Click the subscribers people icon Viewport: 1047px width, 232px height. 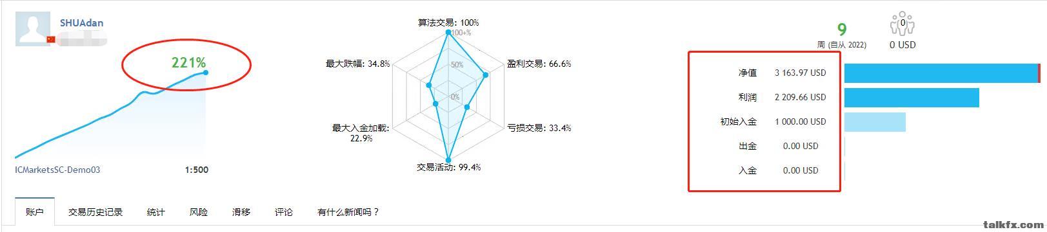coord(902,25)
